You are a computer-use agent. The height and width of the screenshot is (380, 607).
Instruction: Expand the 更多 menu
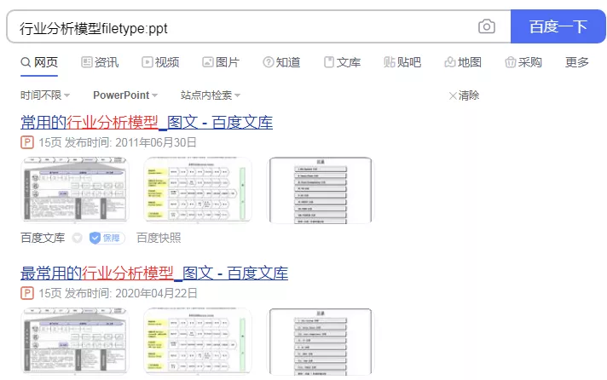[577, 62]
